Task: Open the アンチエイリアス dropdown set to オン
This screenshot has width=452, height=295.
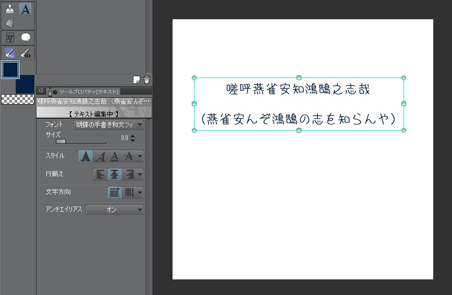Action: point(115,210)
